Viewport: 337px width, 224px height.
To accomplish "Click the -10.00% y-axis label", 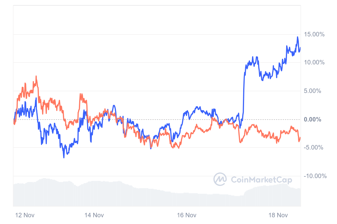I will click(x=315, y=176).
